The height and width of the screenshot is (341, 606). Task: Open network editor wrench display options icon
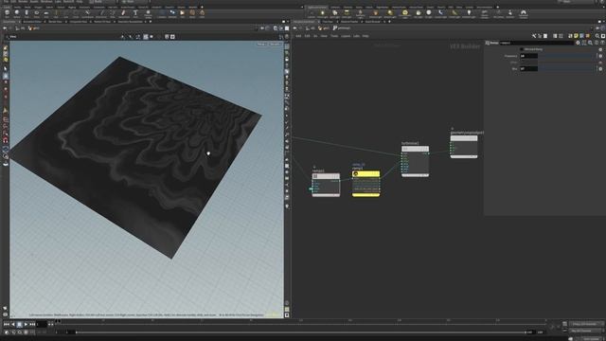(534, 36)
